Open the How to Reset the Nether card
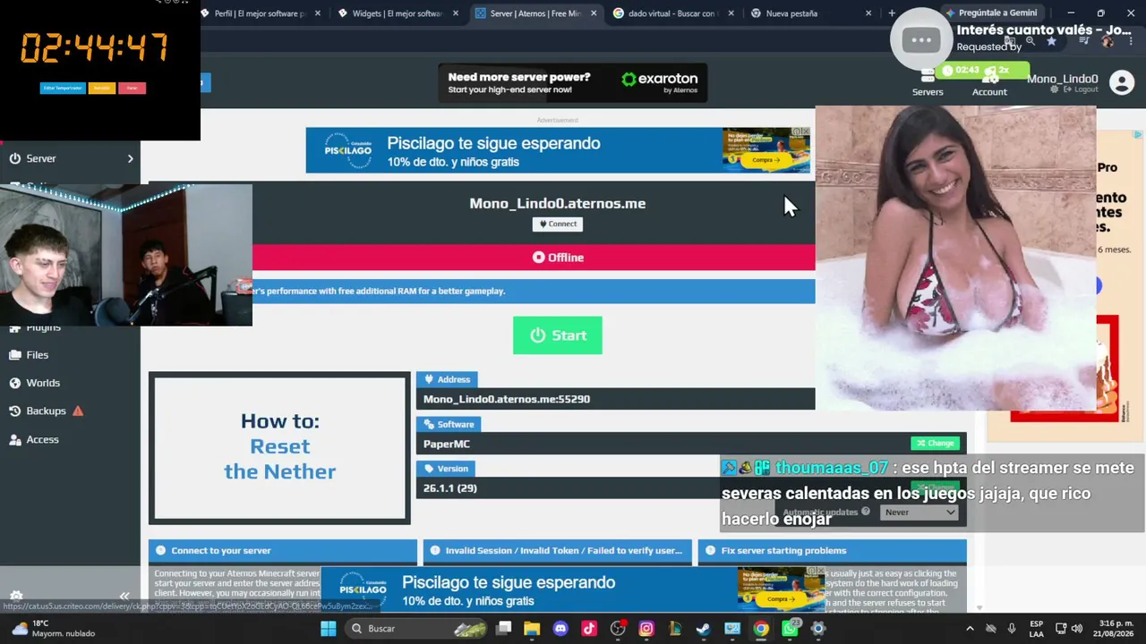This screenshot has height=644, width=1146. pyautogui.click(x=279, y=447)
